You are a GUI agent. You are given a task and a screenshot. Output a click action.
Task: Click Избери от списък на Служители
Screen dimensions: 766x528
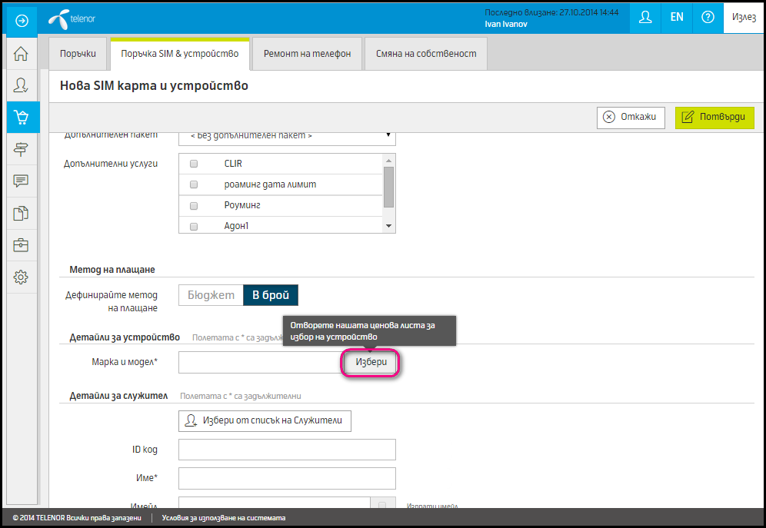(x=265, y=420)
